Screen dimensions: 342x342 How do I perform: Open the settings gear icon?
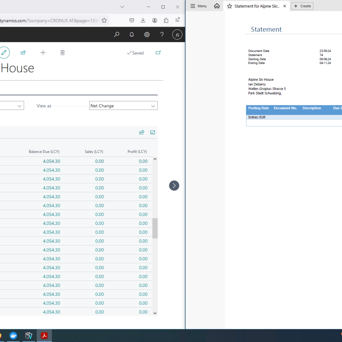click(147, 34)
